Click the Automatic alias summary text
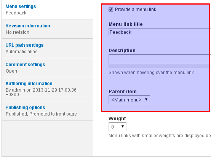Screen dimensions: 211x160 [22, 52]
